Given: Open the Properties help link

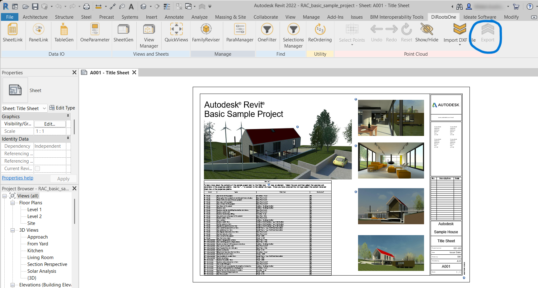Looking at the screenshot, I should pos(17,178).
